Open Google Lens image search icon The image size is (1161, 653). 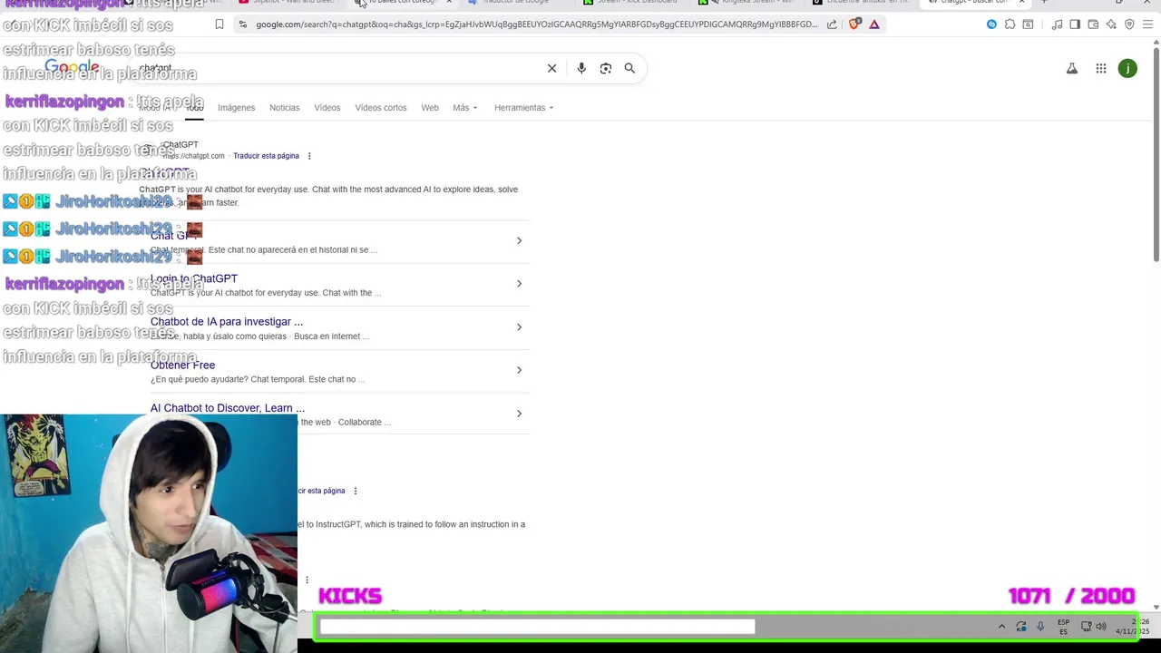coord(606,68)
